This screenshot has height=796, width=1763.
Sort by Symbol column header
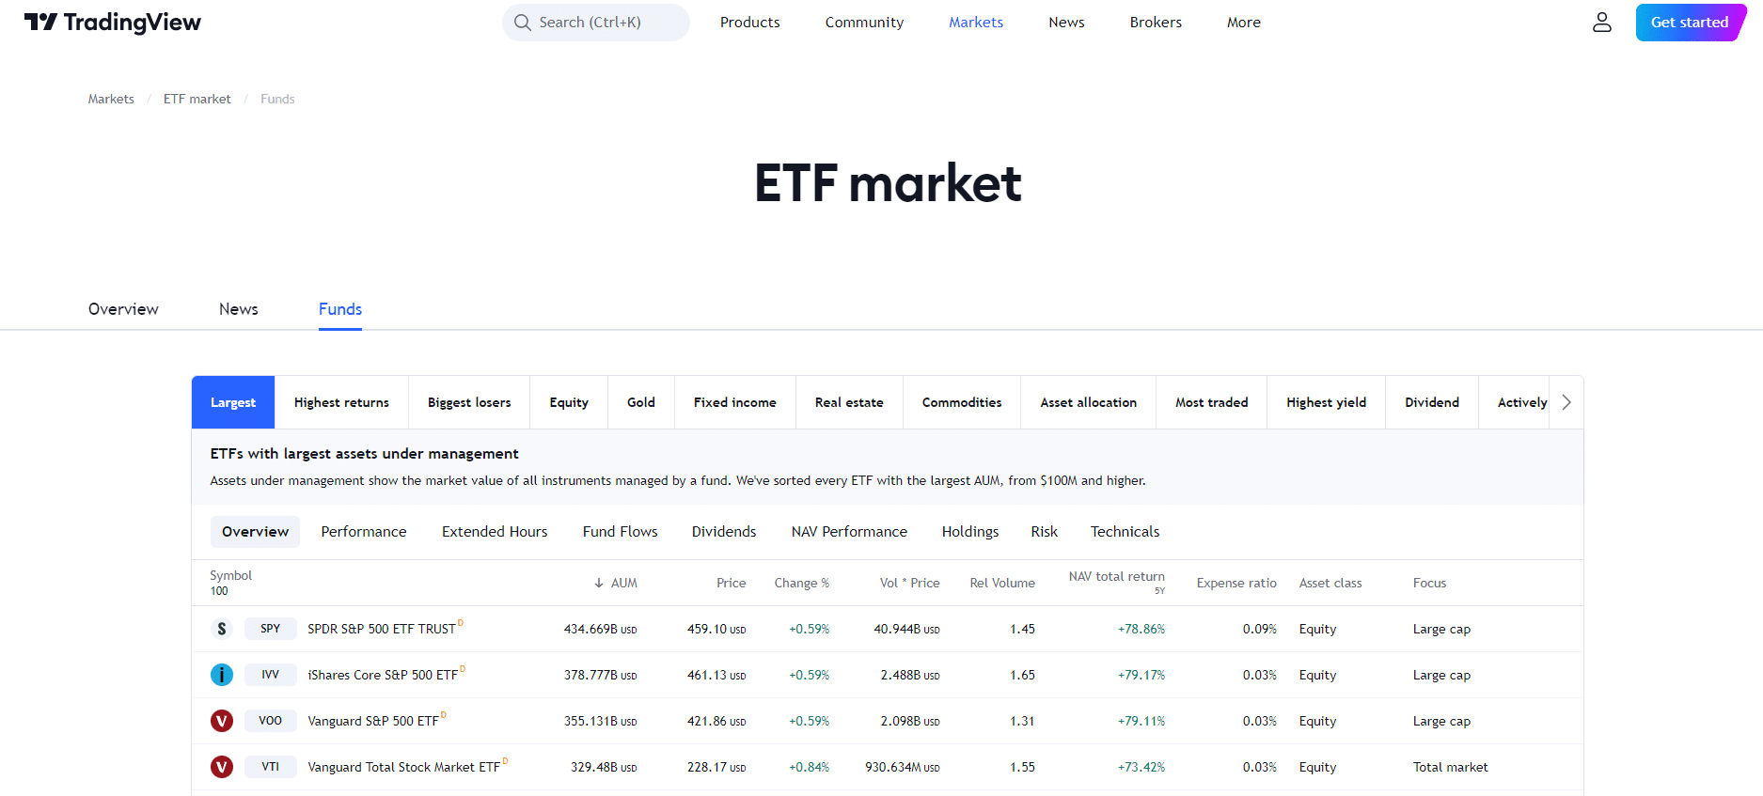(x=230, y=576)
